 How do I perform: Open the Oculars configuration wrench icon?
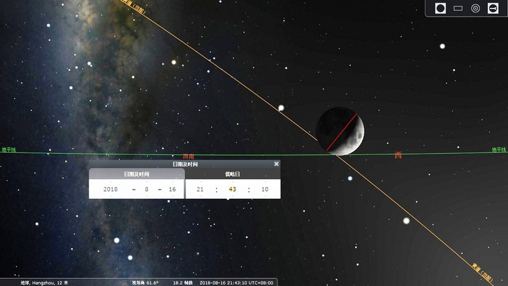[493, 8]
